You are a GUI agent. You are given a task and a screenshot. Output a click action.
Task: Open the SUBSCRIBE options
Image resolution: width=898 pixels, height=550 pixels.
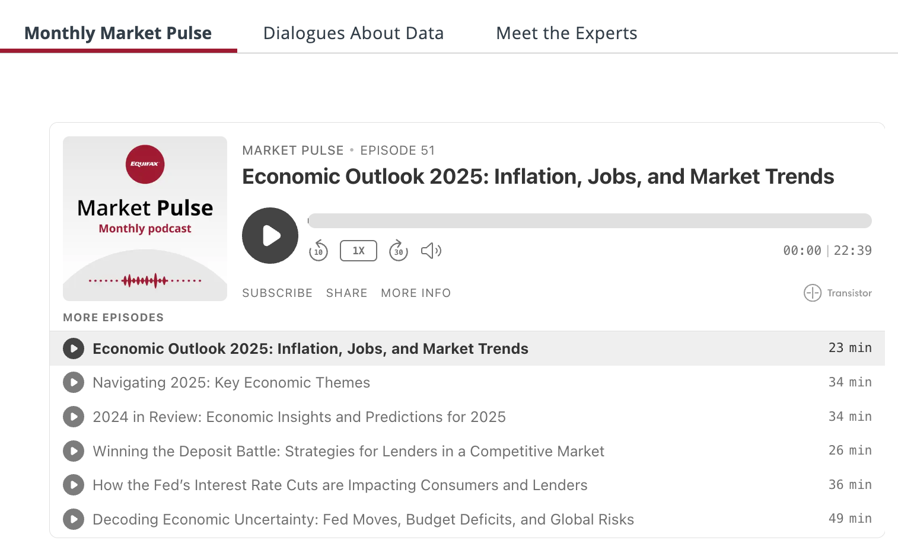click(277, 293)
